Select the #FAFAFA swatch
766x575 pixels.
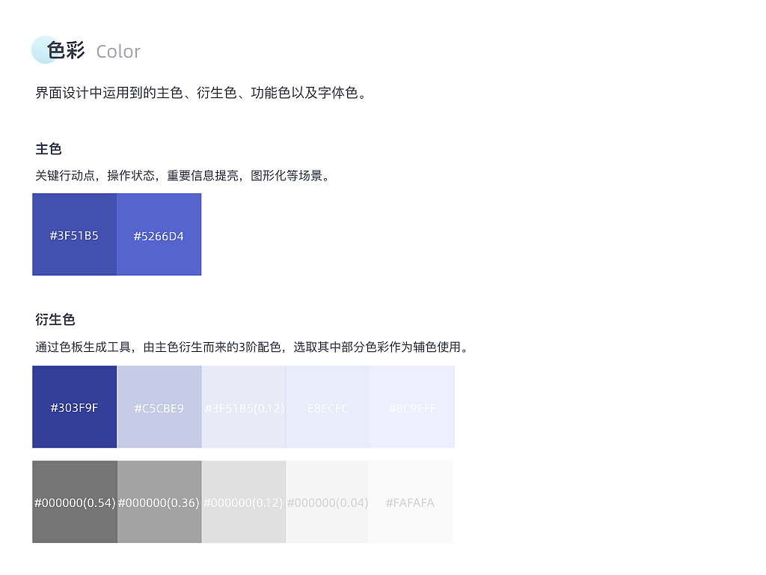(x=411, y=502)
